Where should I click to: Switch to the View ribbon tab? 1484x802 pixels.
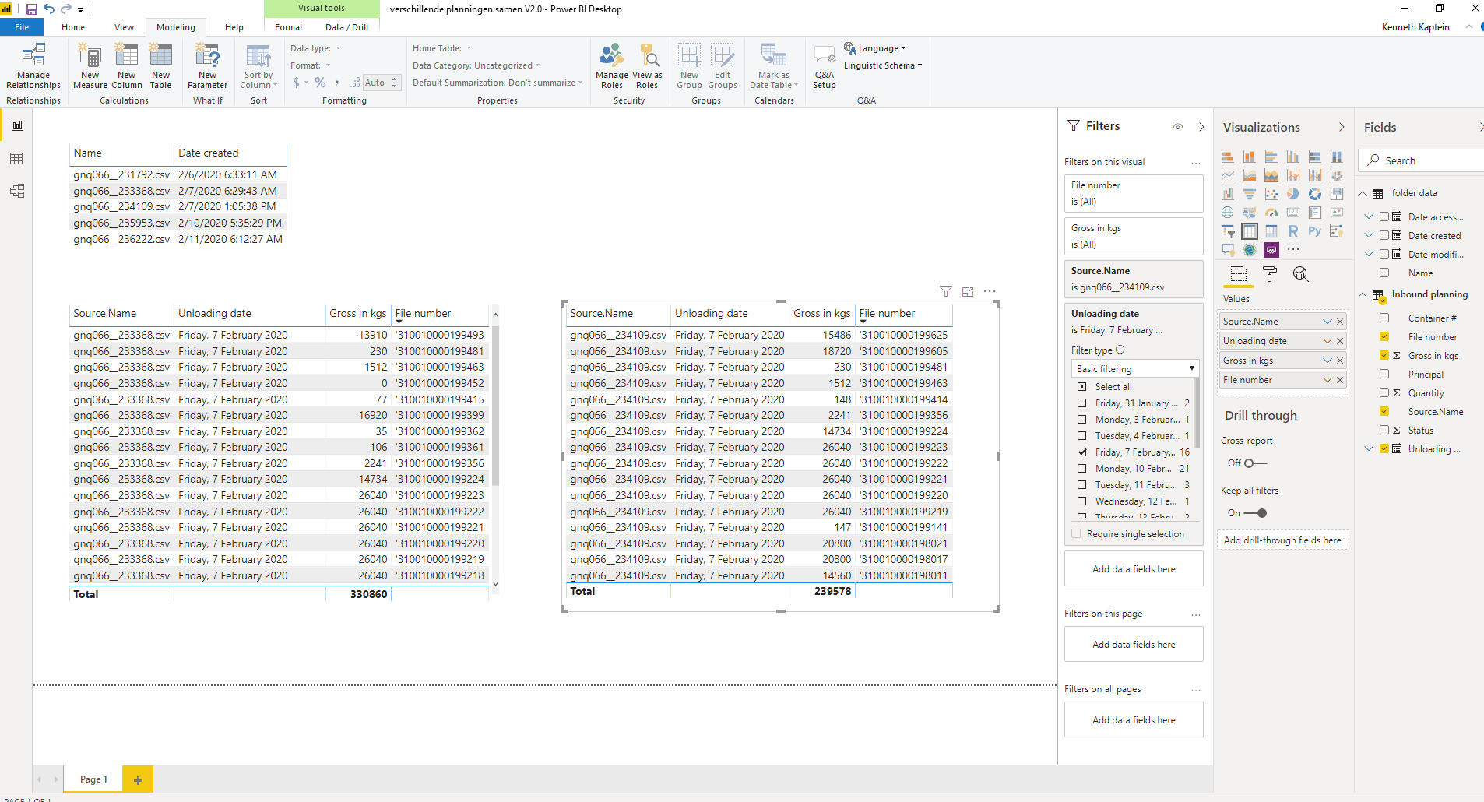click(x=124, y=27)
